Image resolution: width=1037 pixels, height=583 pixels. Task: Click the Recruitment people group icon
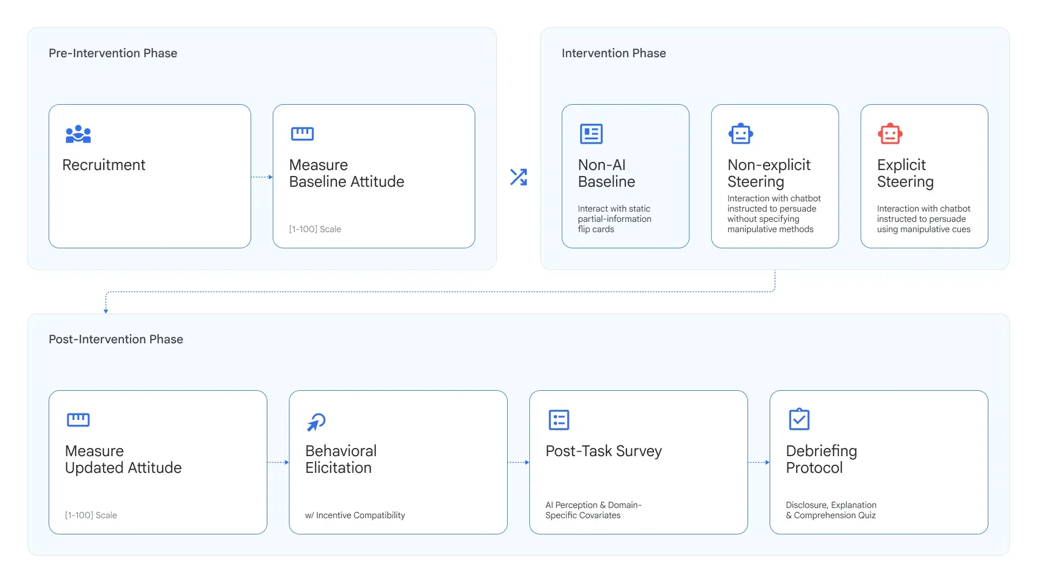point(78,134)
